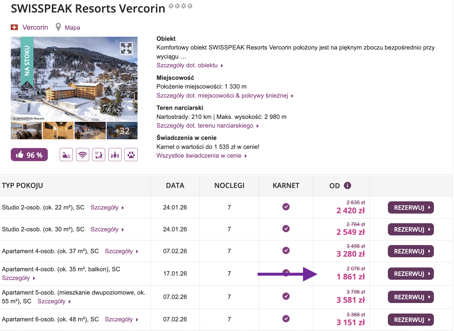
Task: Select the ski-in/ski-out amenity icon
Action: click(x=66, y=154)
